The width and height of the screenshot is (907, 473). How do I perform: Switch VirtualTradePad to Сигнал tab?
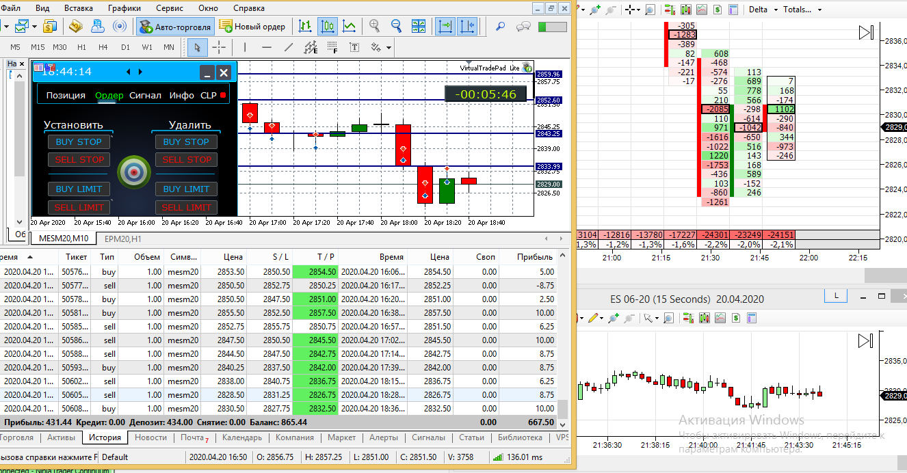tap(145, 96)
